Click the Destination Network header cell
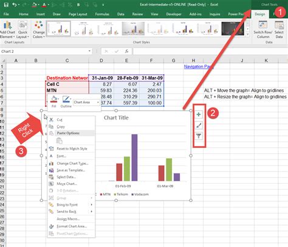The width and height of the screenshot is (288, 247). [67, 78]
